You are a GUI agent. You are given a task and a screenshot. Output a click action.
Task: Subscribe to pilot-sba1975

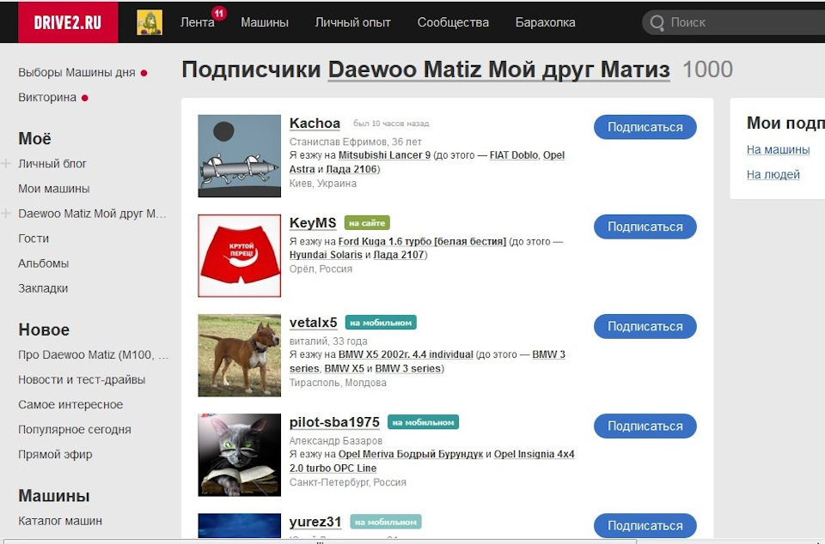point(645,426)
